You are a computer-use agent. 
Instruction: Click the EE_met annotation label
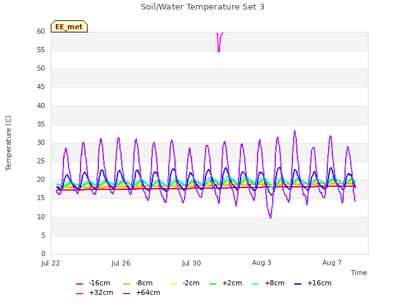click(69, 27)
